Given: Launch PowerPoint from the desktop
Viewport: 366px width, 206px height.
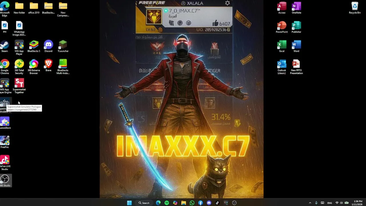Looking at the screenshot, I should [x=282, y=27].
